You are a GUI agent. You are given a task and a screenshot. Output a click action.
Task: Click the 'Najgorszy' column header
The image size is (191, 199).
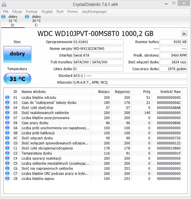122,92
